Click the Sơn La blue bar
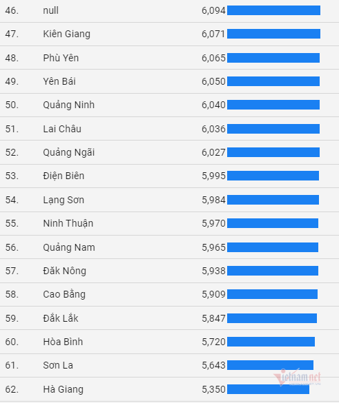339x403 pixels. coord(270,365)
